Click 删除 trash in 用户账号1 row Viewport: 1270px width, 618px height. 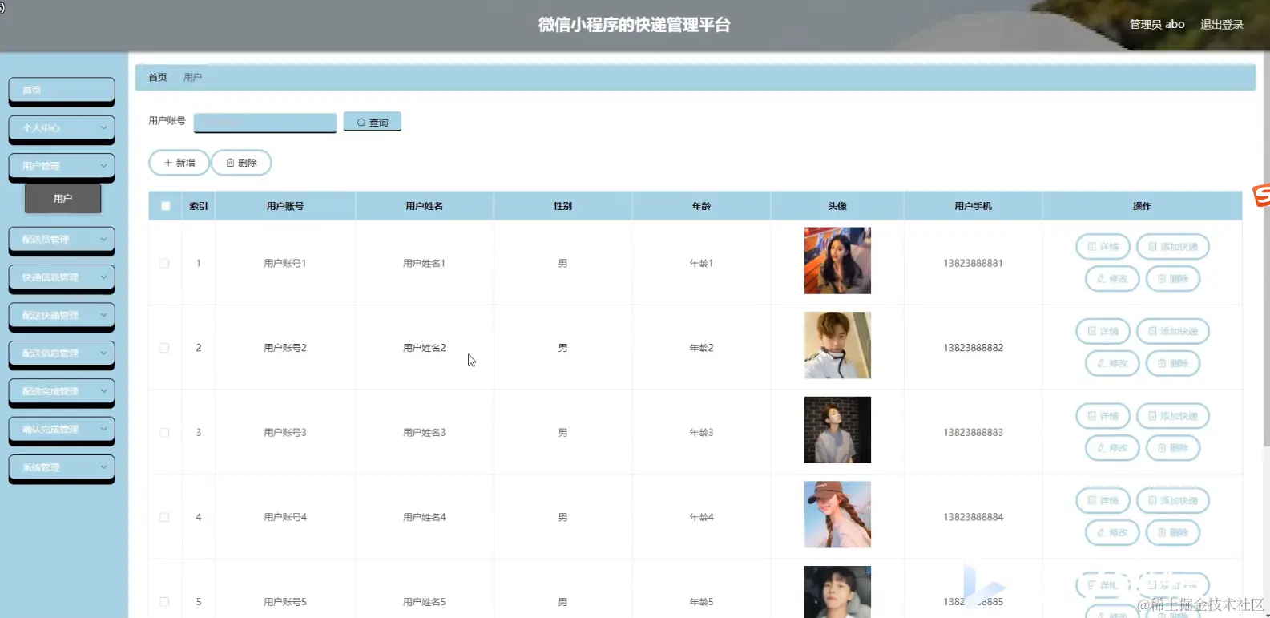(1173, 279)
